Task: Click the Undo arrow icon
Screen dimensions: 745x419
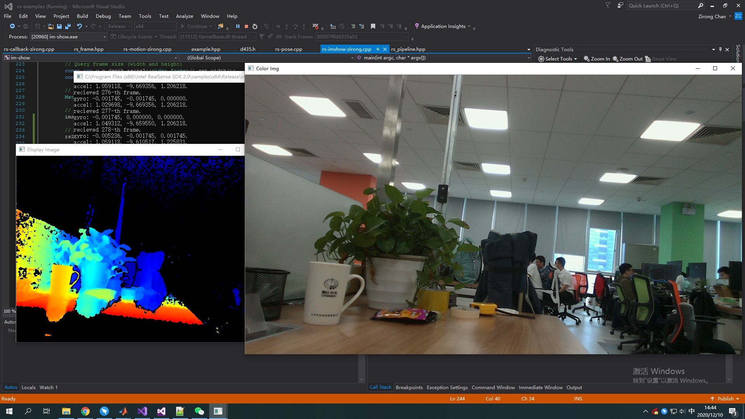Action: tap(79, 26)
